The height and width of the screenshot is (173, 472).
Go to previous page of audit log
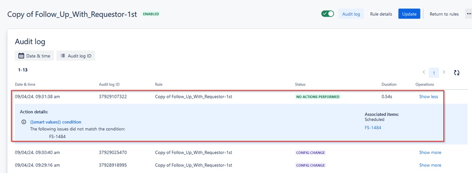(x=423, y=72)
